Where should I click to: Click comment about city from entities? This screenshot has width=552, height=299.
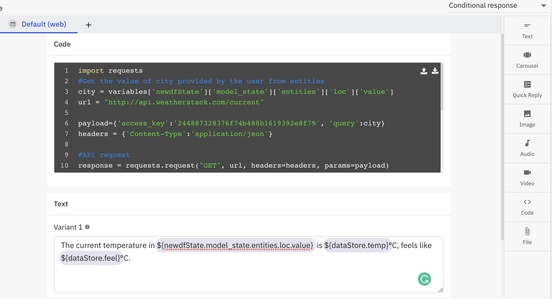(201, 81)
